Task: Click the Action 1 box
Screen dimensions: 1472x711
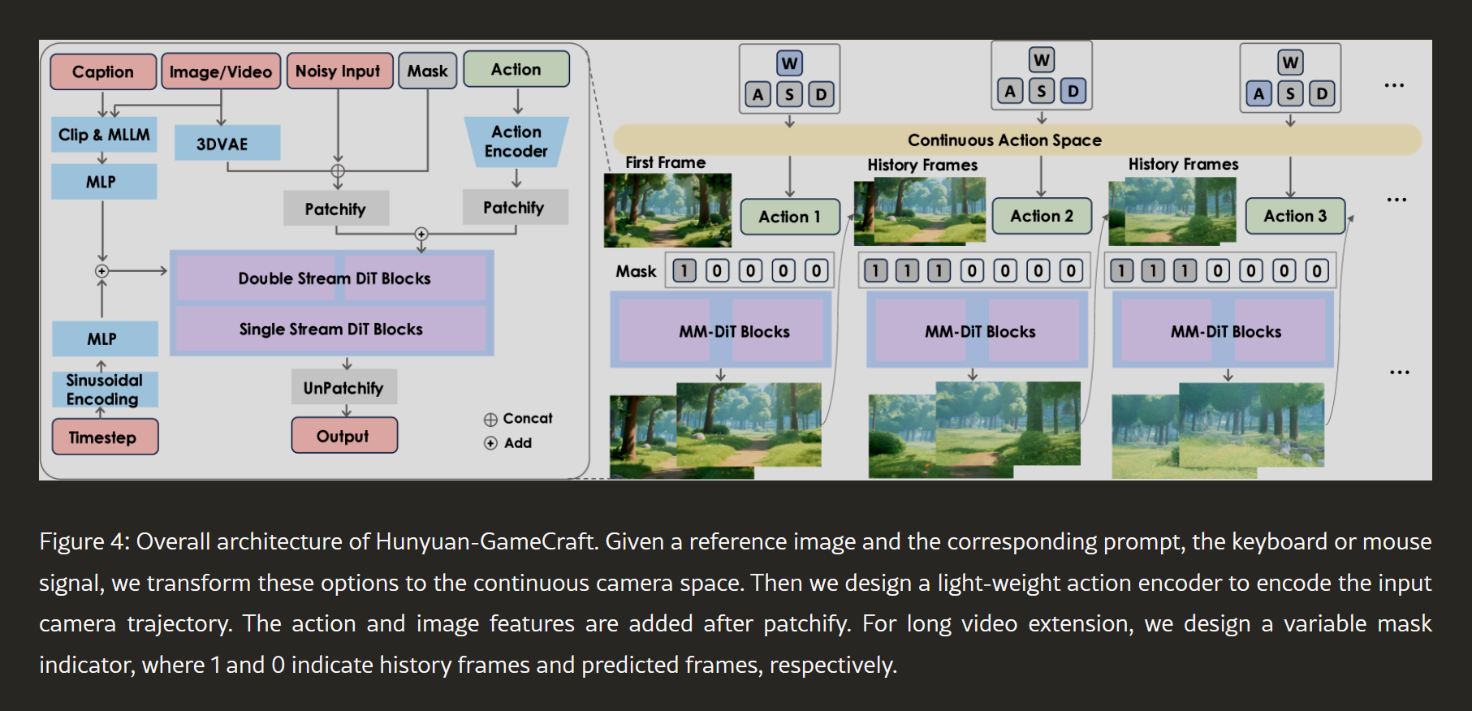Action: coord(790,217)
